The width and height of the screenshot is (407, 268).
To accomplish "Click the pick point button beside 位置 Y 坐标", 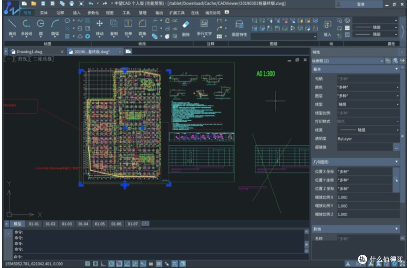I will [x=396, y=180].
